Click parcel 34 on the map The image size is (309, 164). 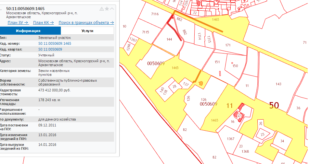coord(282,141)
